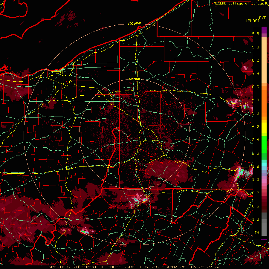Image resolution: width=269 pixels, height=269 pixels.
Task: Click the 1.0 scale value
Action: coord(256,180)
